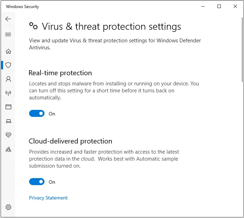Viewport: 244px width, 218px height.
Task: Click the vertical scrollbar thumb
Action: click(x=243, y=49)
